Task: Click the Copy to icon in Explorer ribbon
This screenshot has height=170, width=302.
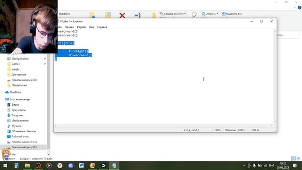Action: tap(108, 15)
